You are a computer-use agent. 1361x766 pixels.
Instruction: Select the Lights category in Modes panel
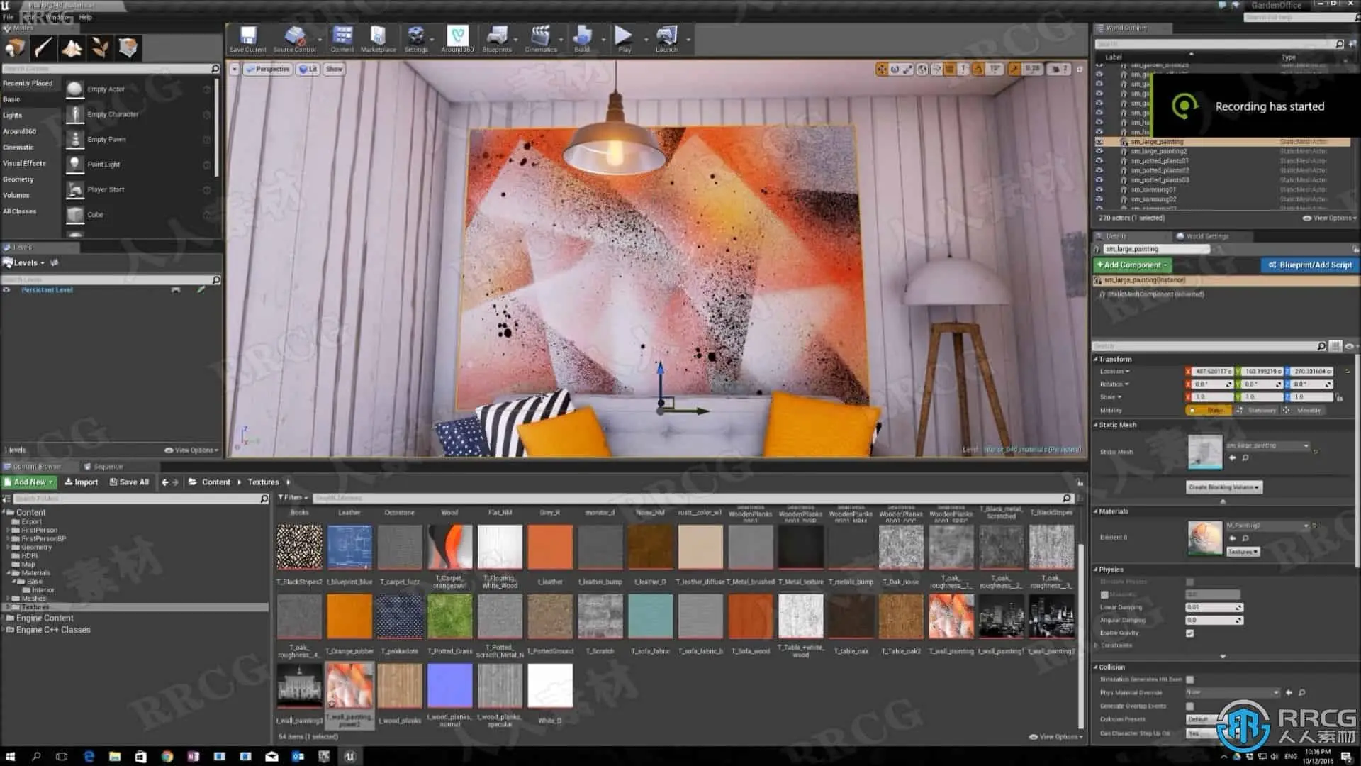13,115
